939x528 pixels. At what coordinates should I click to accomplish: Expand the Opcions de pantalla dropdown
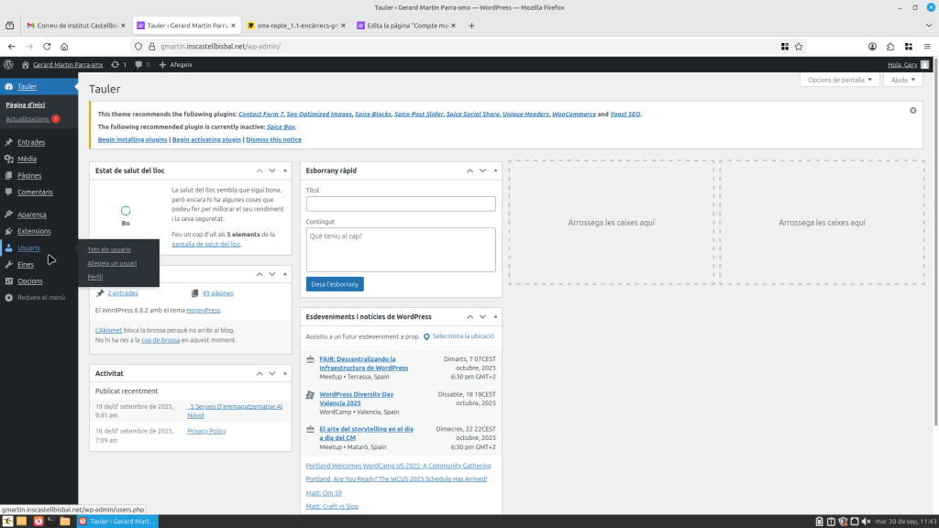pos(839,80)
